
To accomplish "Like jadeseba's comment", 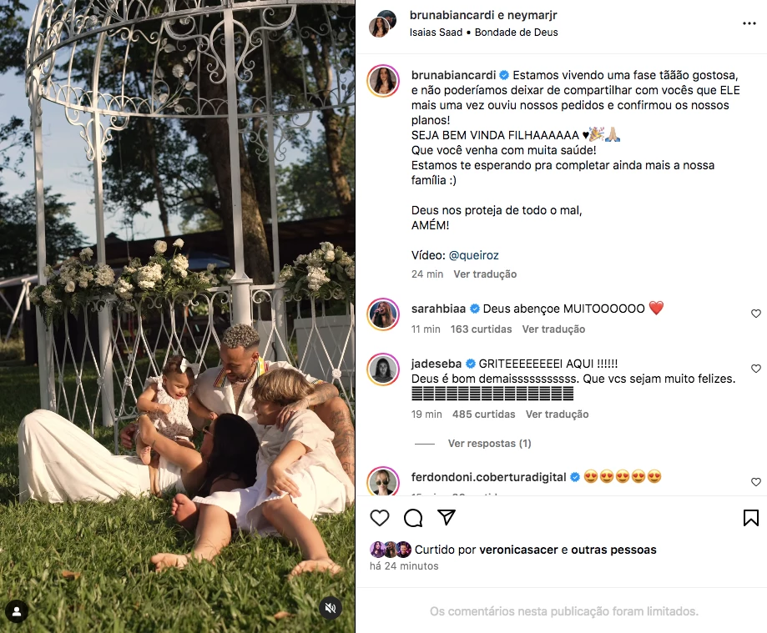I will 756,368.
